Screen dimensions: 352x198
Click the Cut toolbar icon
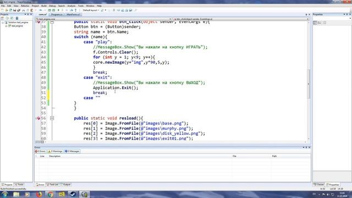[24, 10]
